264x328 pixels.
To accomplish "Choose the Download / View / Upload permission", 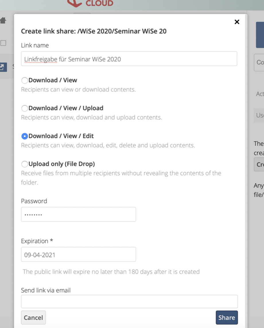I will click(25, 108).
